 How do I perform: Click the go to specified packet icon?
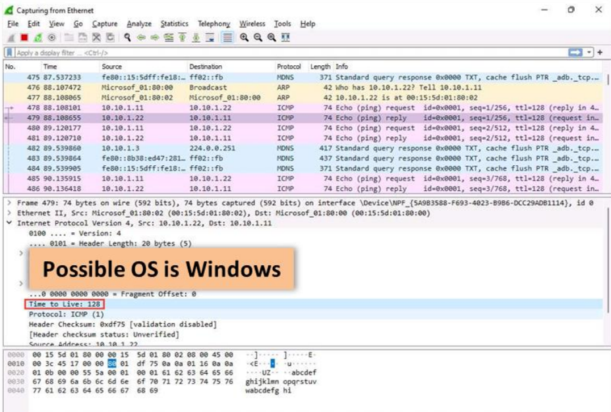pos(169,38)
